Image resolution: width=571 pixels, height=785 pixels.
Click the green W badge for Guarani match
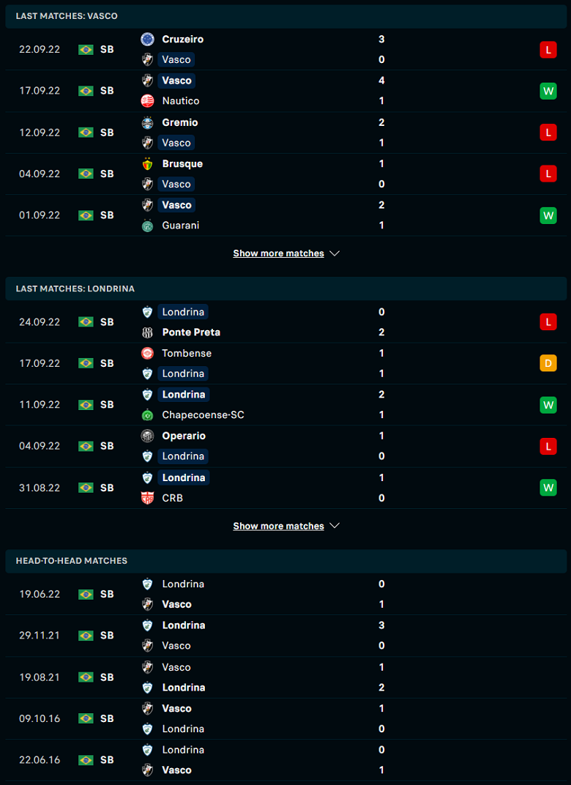click(x=548, y=215)
